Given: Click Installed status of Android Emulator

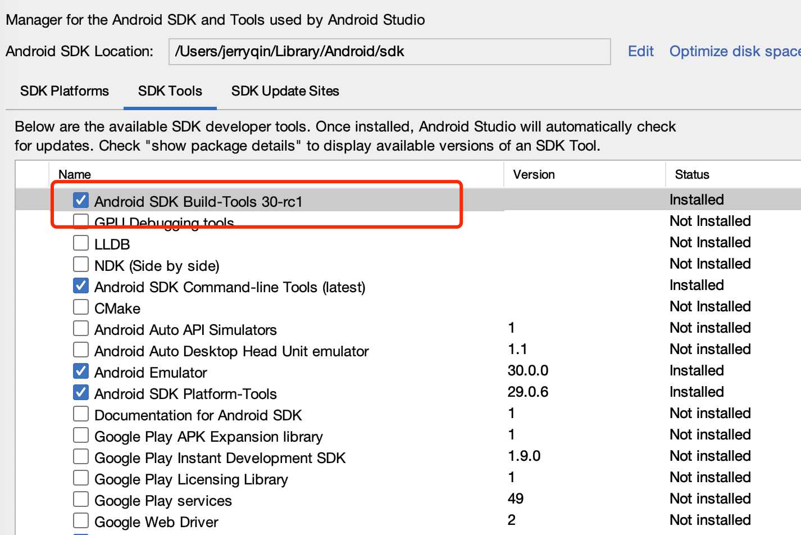Looking at the screenshot, I should tap(697, 370).
